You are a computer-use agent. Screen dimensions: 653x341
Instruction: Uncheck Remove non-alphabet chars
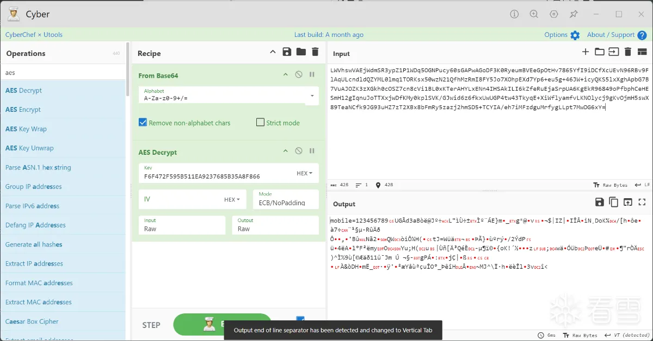[x=143, y=123]
